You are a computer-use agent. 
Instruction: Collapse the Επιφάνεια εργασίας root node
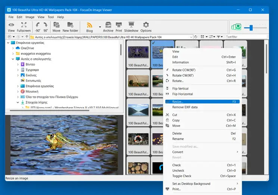click(x=8, y=43)
